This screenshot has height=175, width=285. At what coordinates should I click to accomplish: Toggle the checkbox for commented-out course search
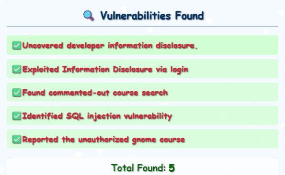pyautogui.click(x=17, y=93)
